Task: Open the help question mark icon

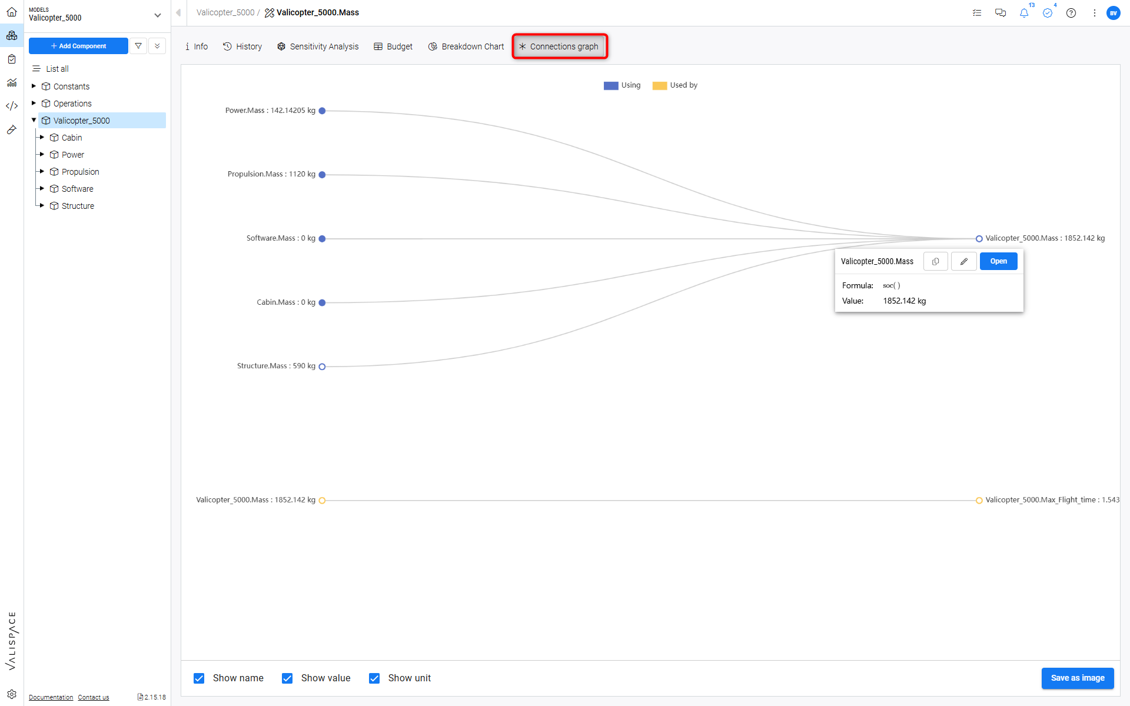Action: click(x=1071, y=13)
